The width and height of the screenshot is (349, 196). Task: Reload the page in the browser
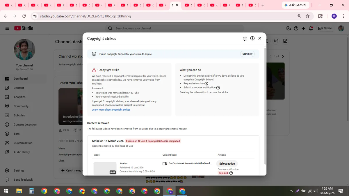click(x=24, y=16)
